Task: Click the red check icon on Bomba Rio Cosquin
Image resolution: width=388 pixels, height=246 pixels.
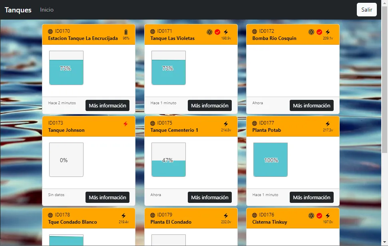Action: (x=319, y=32)
